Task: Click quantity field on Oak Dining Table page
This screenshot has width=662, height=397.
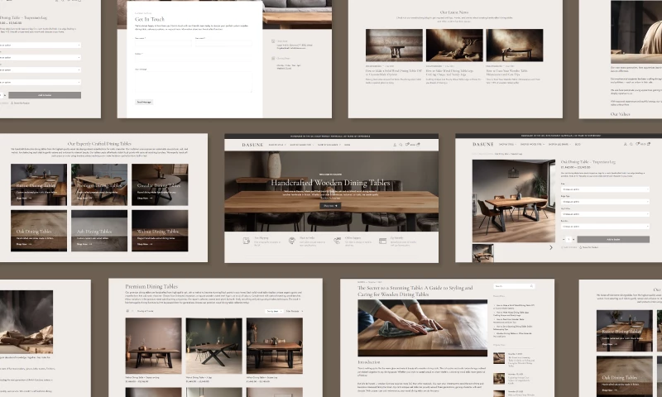Action: [x=568, y=239]
